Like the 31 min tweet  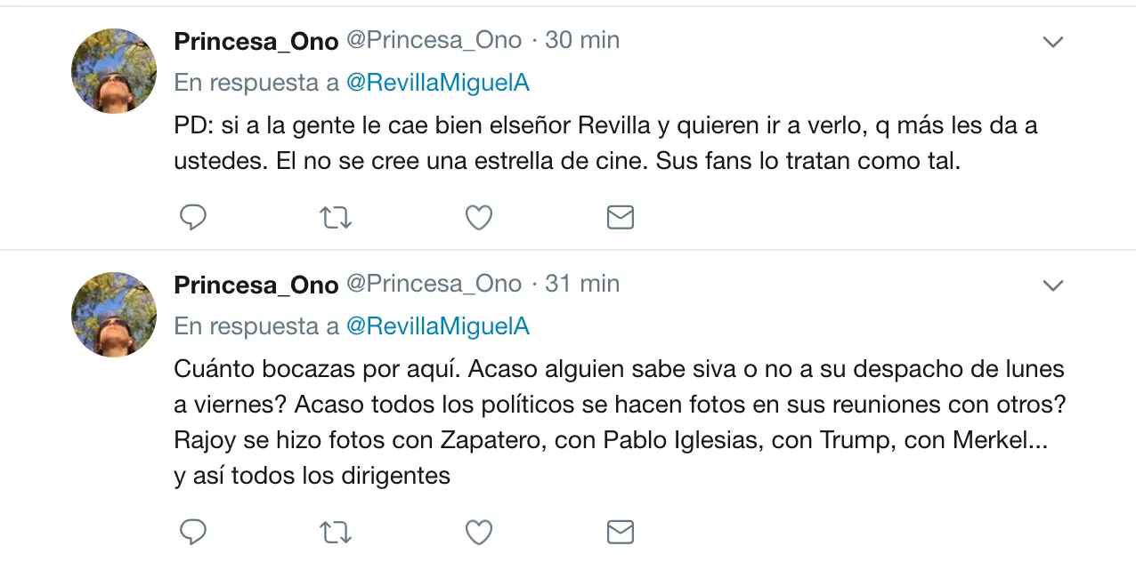[479, 532]
